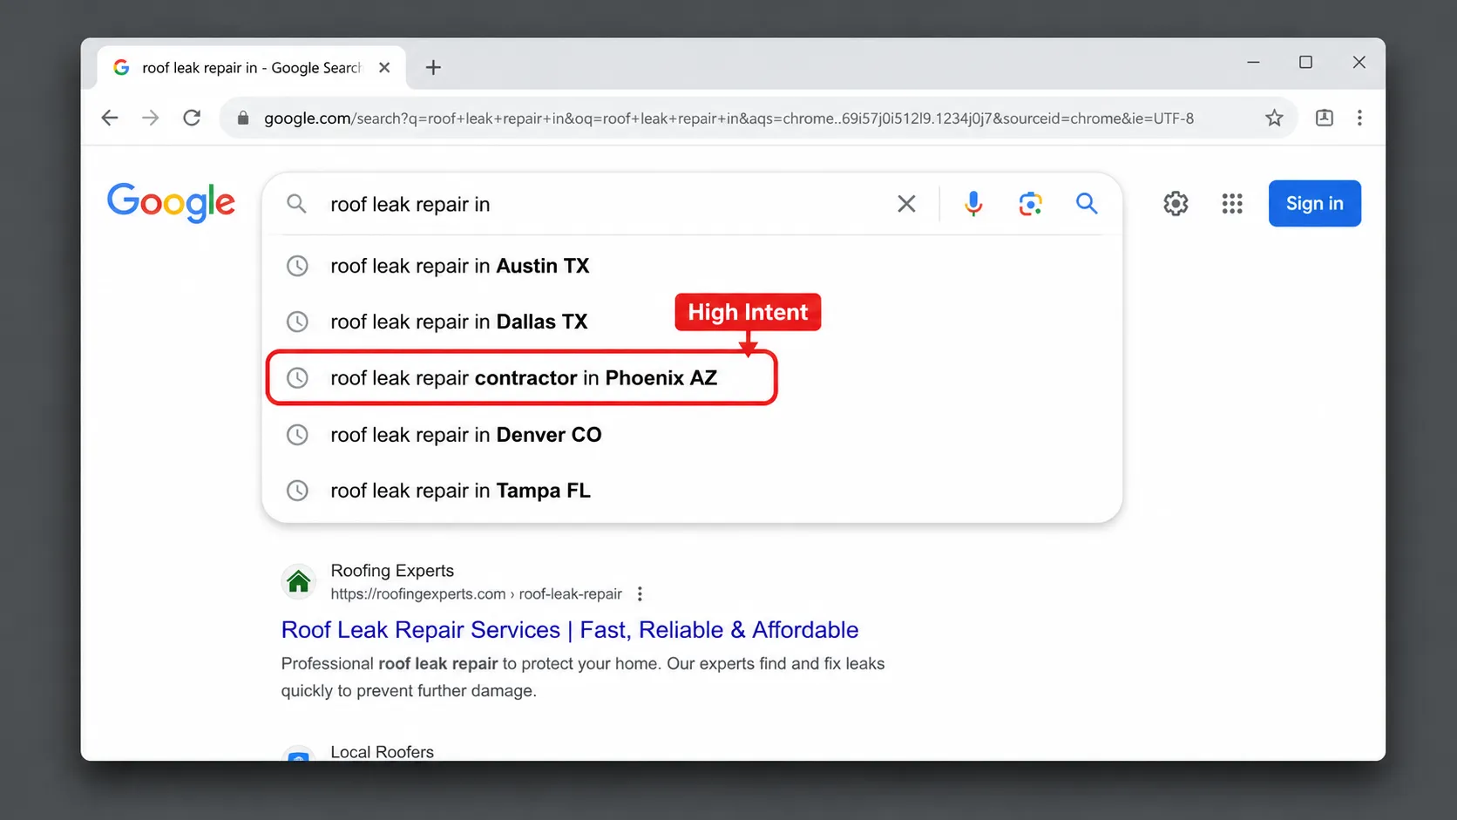Clear the search box with the X
This screenshot has height=820, width=1457.
coord(906,204)
